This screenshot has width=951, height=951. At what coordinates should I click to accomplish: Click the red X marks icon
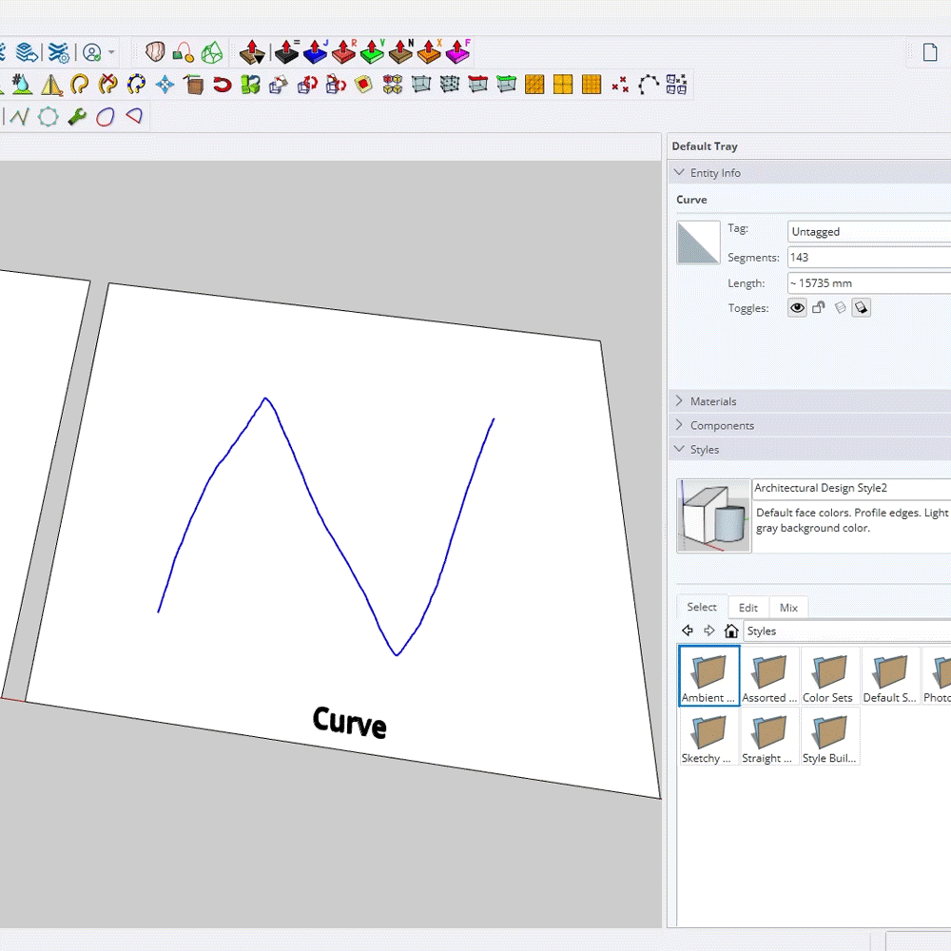pyautogui.click(x=620, y=86)
